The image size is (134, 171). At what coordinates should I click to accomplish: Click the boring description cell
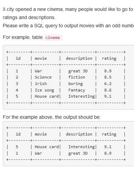pos(76,84)
